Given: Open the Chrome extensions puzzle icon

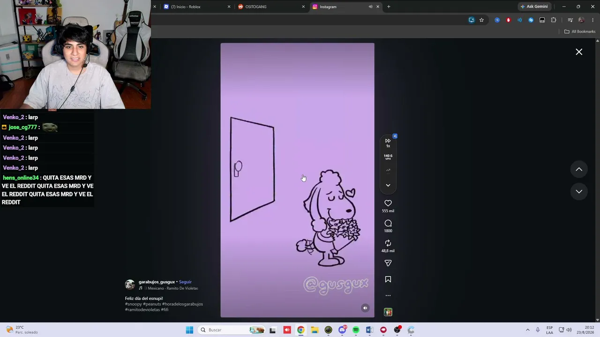Looking at the screenshot, I should click(554, 20).
